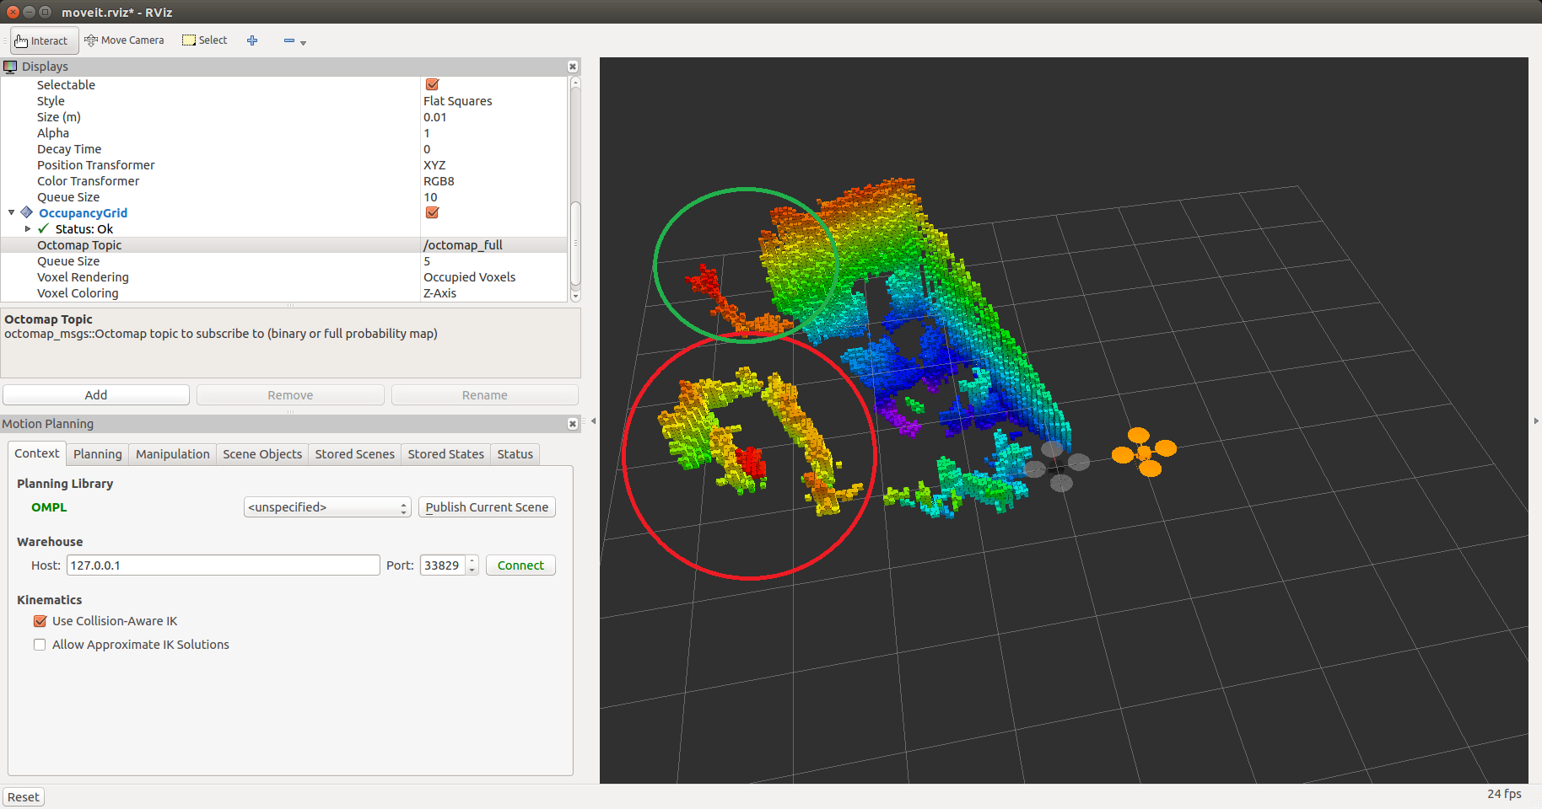
Task: Enable Allow Approximate IK Solutions
Action: 40,645
